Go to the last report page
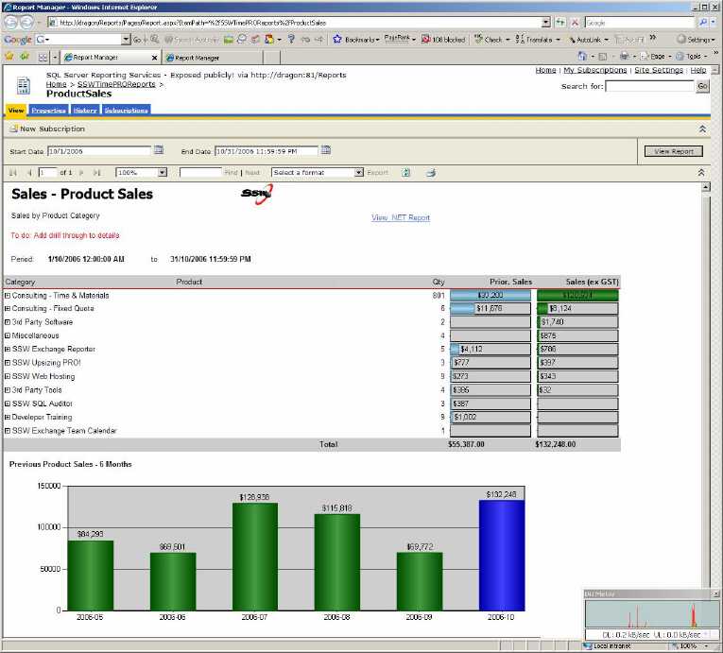 click(96, 173)
